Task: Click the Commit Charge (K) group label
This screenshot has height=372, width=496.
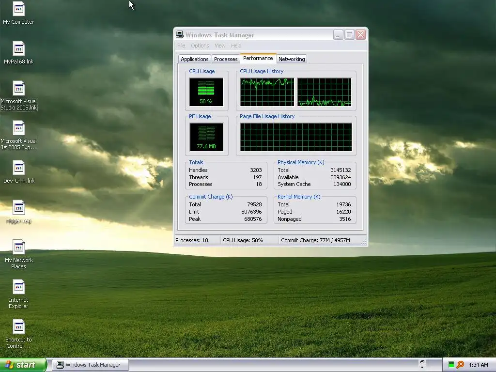Action: click(211, 197)
